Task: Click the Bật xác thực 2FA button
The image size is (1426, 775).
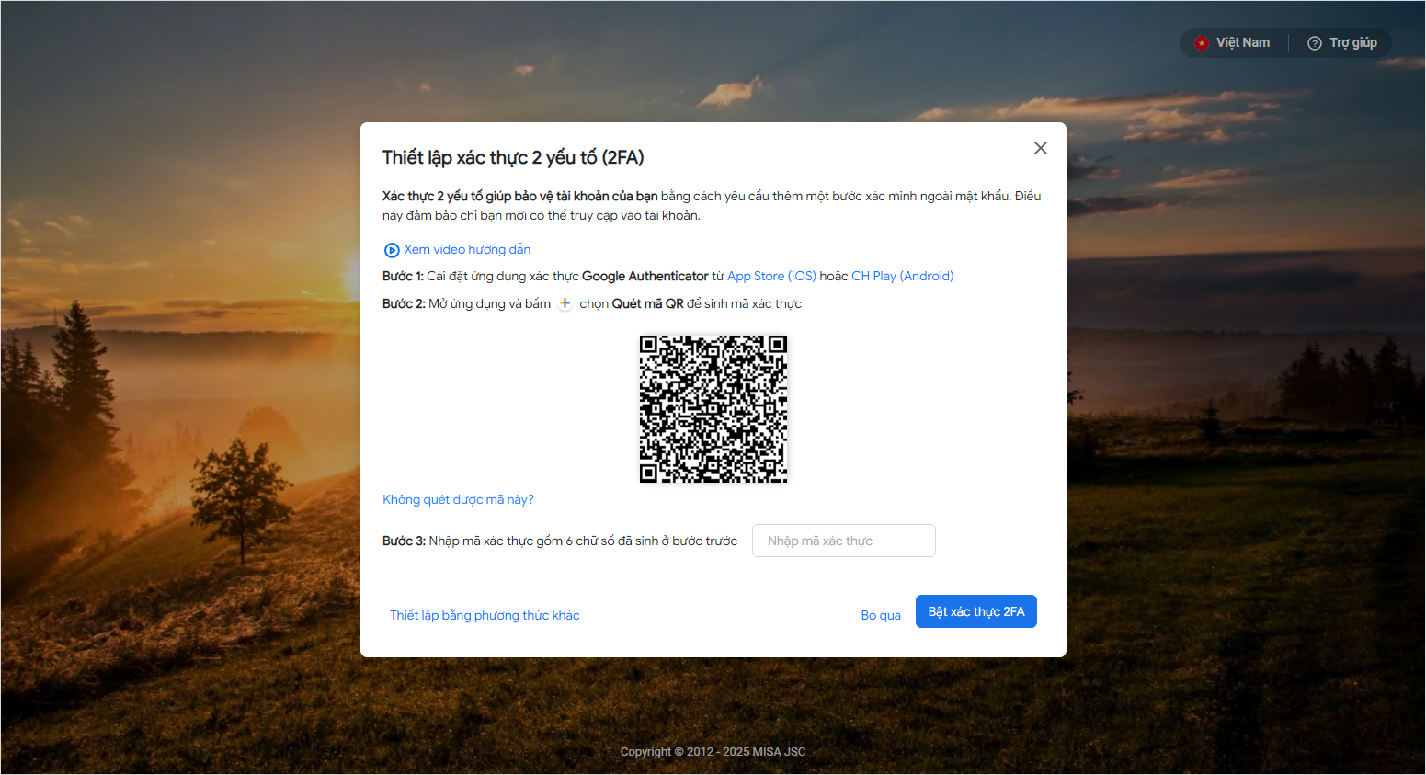Action: 976,611
